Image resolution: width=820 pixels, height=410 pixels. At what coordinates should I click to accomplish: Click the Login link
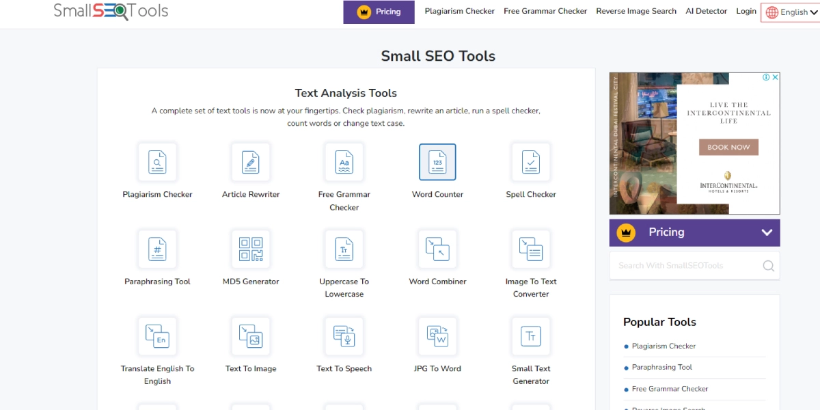pyautogui.click(x=746, y=11)
